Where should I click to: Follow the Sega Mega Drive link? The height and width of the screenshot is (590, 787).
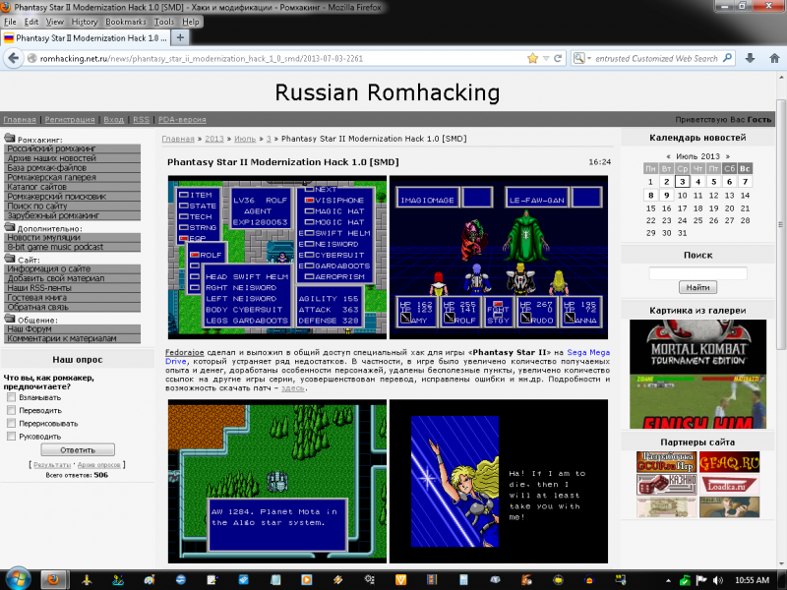tap(588, 352)
